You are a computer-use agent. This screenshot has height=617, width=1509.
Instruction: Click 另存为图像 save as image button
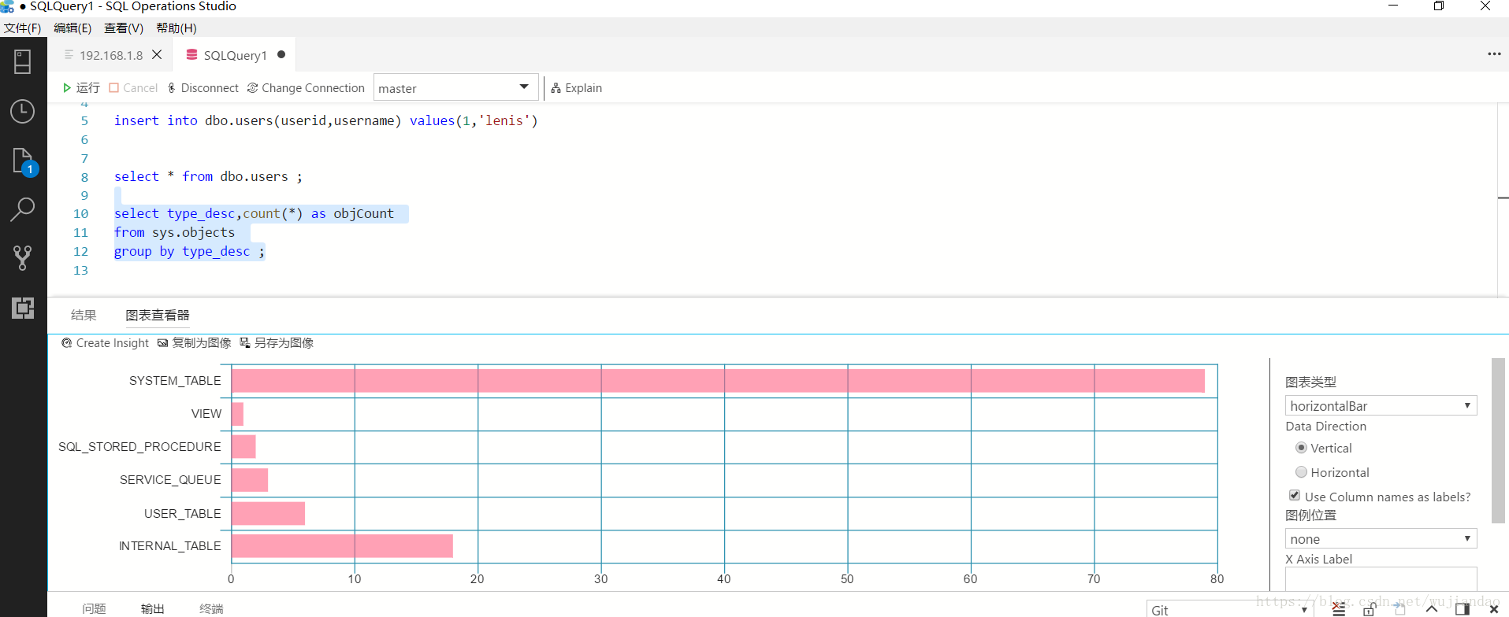coord(277,343)
